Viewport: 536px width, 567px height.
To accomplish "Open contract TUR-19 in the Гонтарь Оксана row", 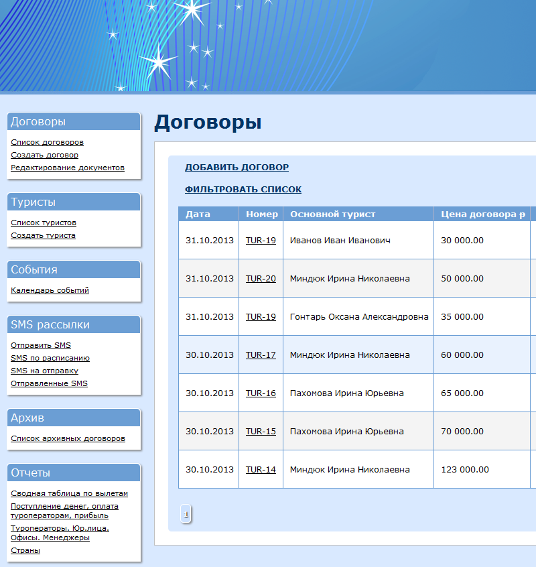I will coord(261,316).
